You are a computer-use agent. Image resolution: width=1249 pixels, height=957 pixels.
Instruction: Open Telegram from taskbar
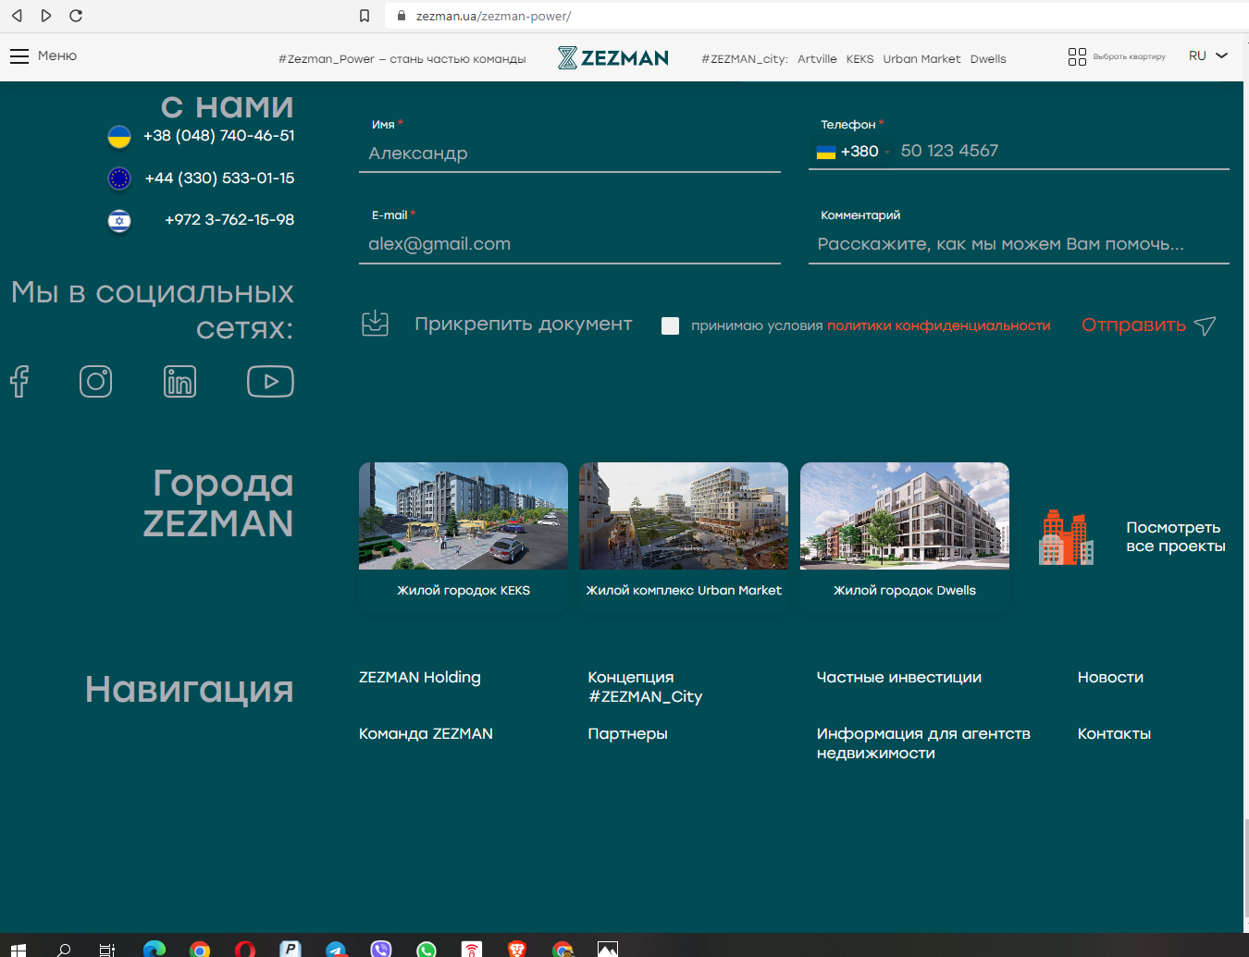[x=336, y=950]
